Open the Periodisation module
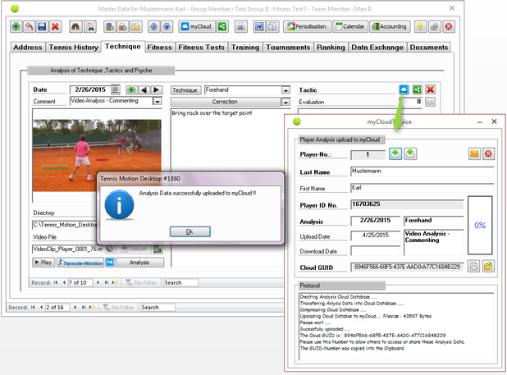Screen dimensions: 507x375 (308, 26)
